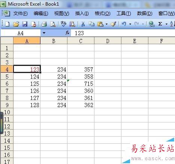Run the spelling check icon
This screenshot has height=164, width=175.
coord(63,24)
